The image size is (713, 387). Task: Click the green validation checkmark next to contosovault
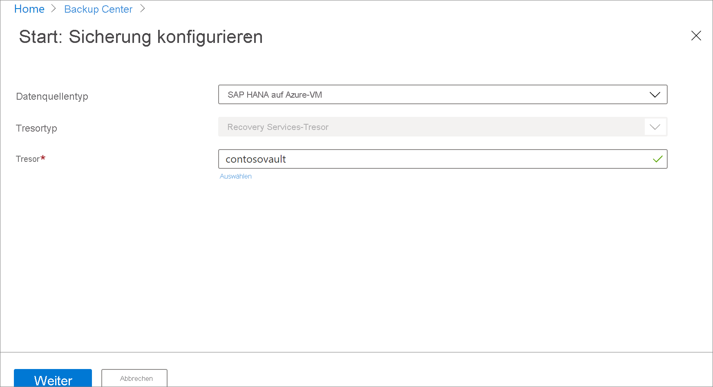658,159
